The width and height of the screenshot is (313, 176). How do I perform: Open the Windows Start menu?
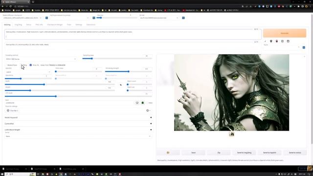(x=2, y=174)
